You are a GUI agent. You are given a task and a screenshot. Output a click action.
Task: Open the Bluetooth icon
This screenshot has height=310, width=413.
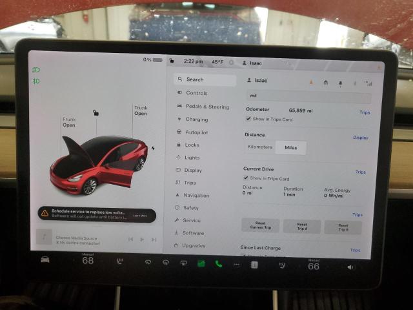355,83
